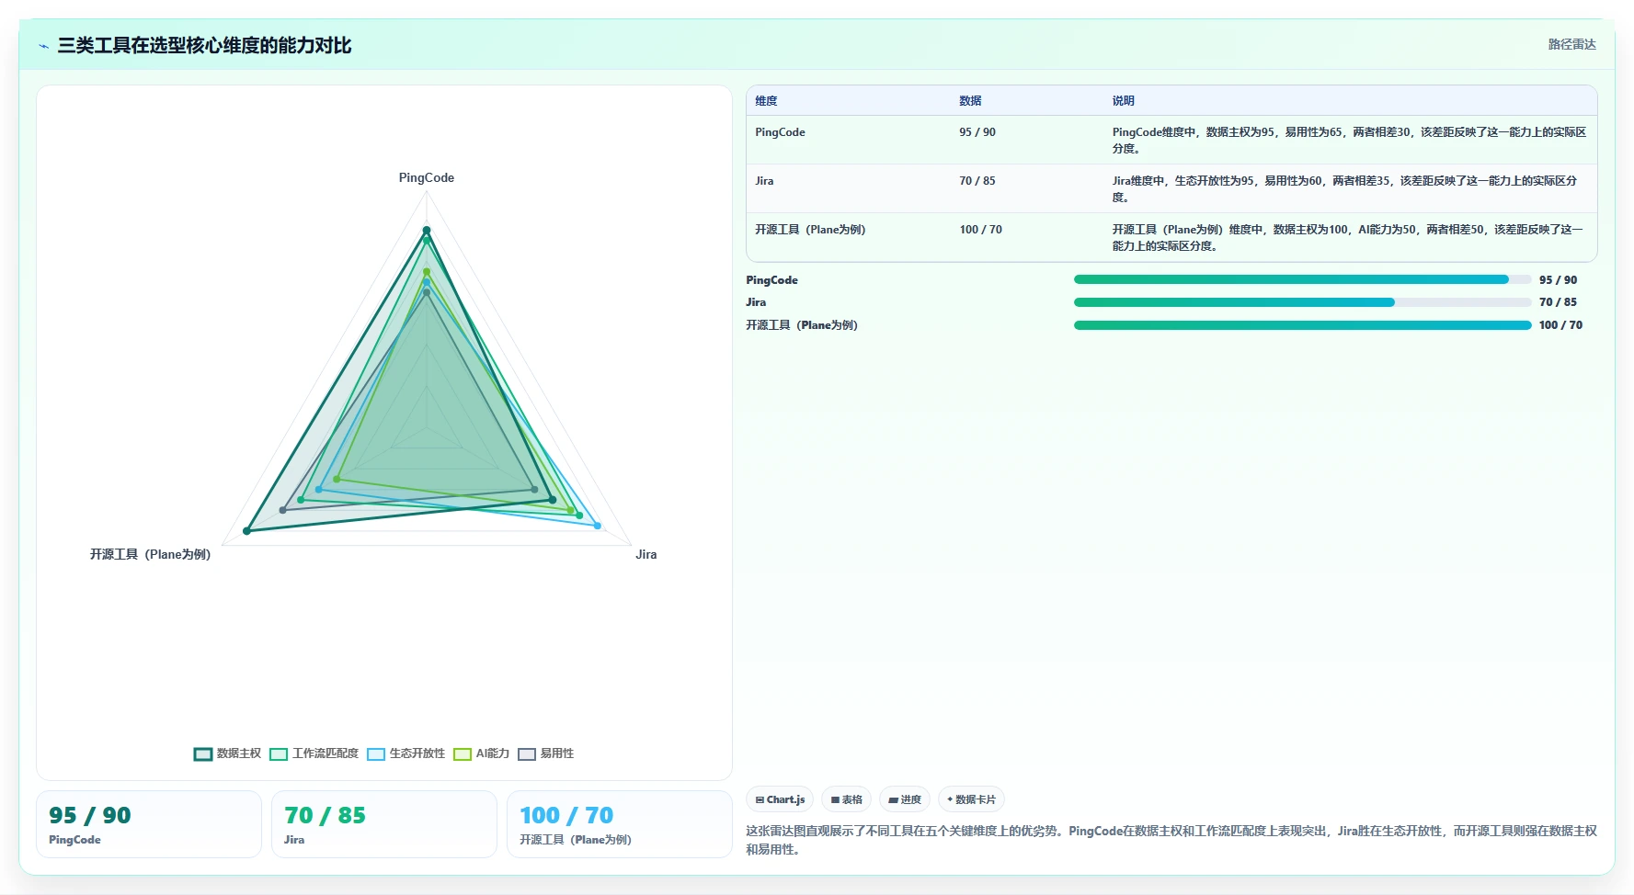The image size is (1634, 895).
Task: Click the radar chart summary paragraph
Action: point(1171,840)
